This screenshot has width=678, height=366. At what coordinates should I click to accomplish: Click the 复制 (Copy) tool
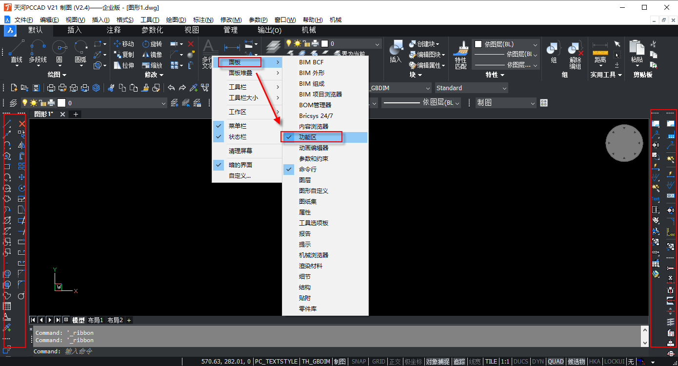click(x=123, y=55)
